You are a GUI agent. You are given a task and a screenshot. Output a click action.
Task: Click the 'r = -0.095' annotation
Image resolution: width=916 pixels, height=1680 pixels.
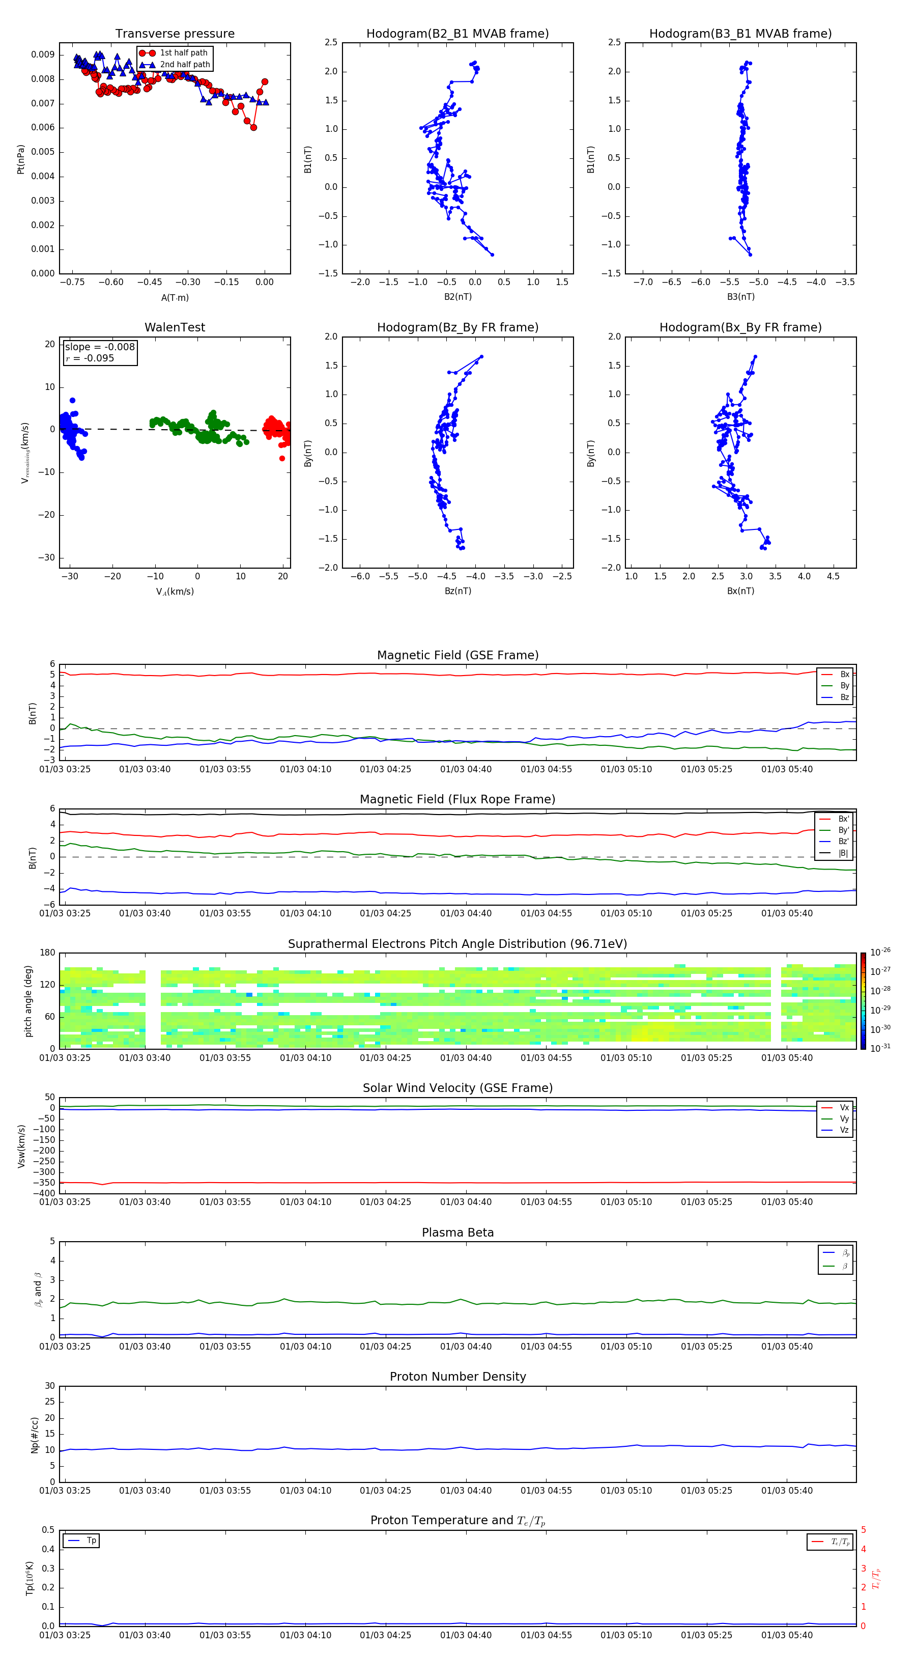pos(90,358)
